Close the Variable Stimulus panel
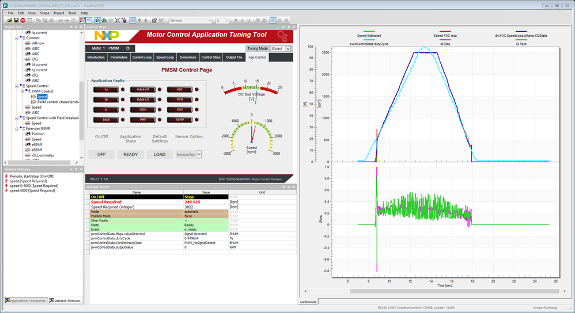The height and width of the screenshot is (313, 575). tap(81, 169)
